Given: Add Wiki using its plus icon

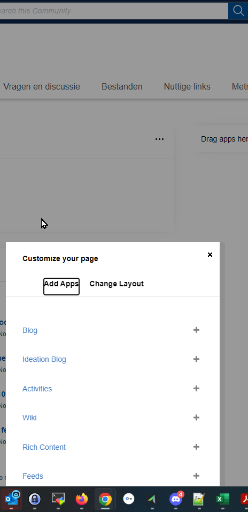Looking at the screenshot, I should (x=196, y=418).
